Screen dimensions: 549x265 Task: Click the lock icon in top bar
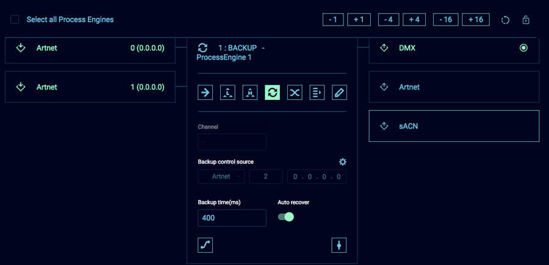(x=526, y=20)
